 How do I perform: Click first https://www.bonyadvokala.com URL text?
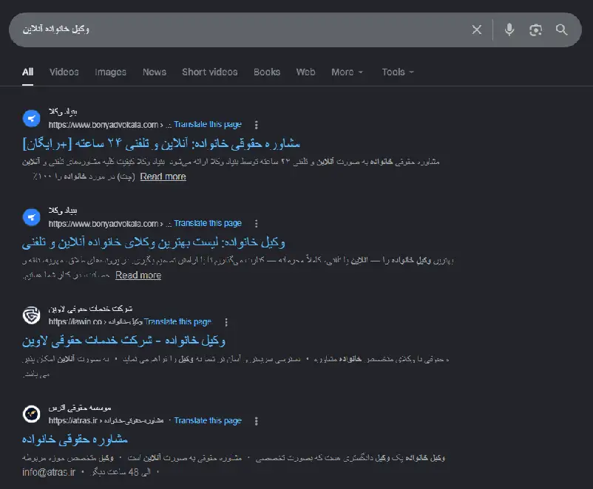coord(104,125)
